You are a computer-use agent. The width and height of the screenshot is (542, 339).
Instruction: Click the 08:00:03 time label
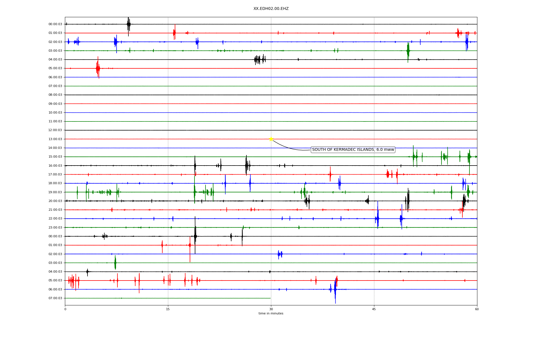point(55,95)
